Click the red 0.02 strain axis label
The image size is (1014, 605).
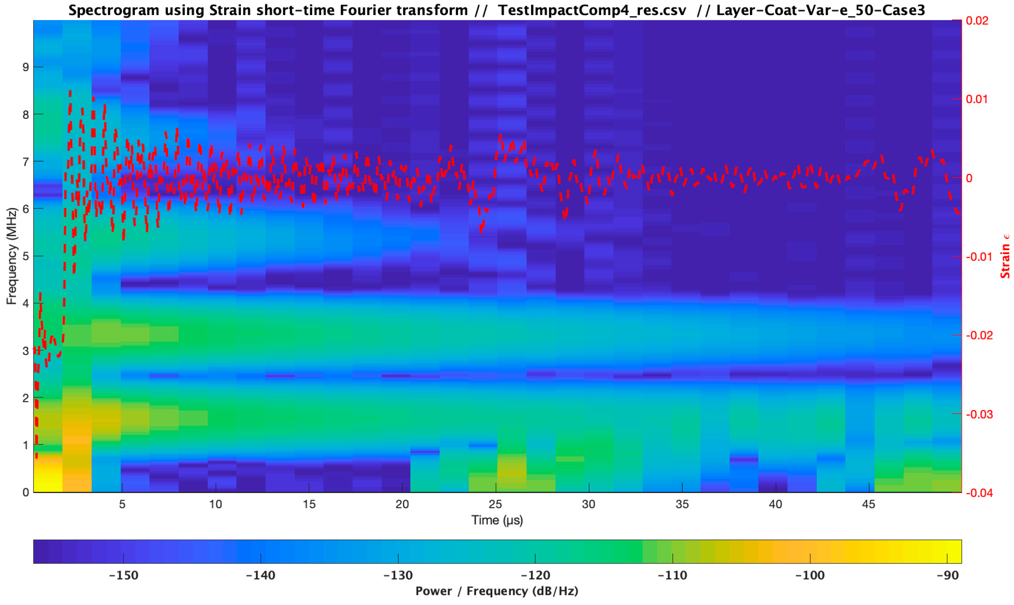977,20
